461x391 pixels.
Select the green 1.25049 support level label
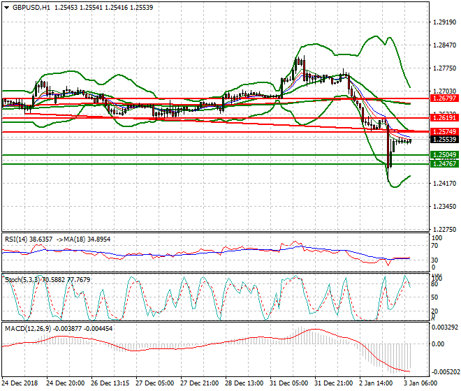click(x=444, y=154)
